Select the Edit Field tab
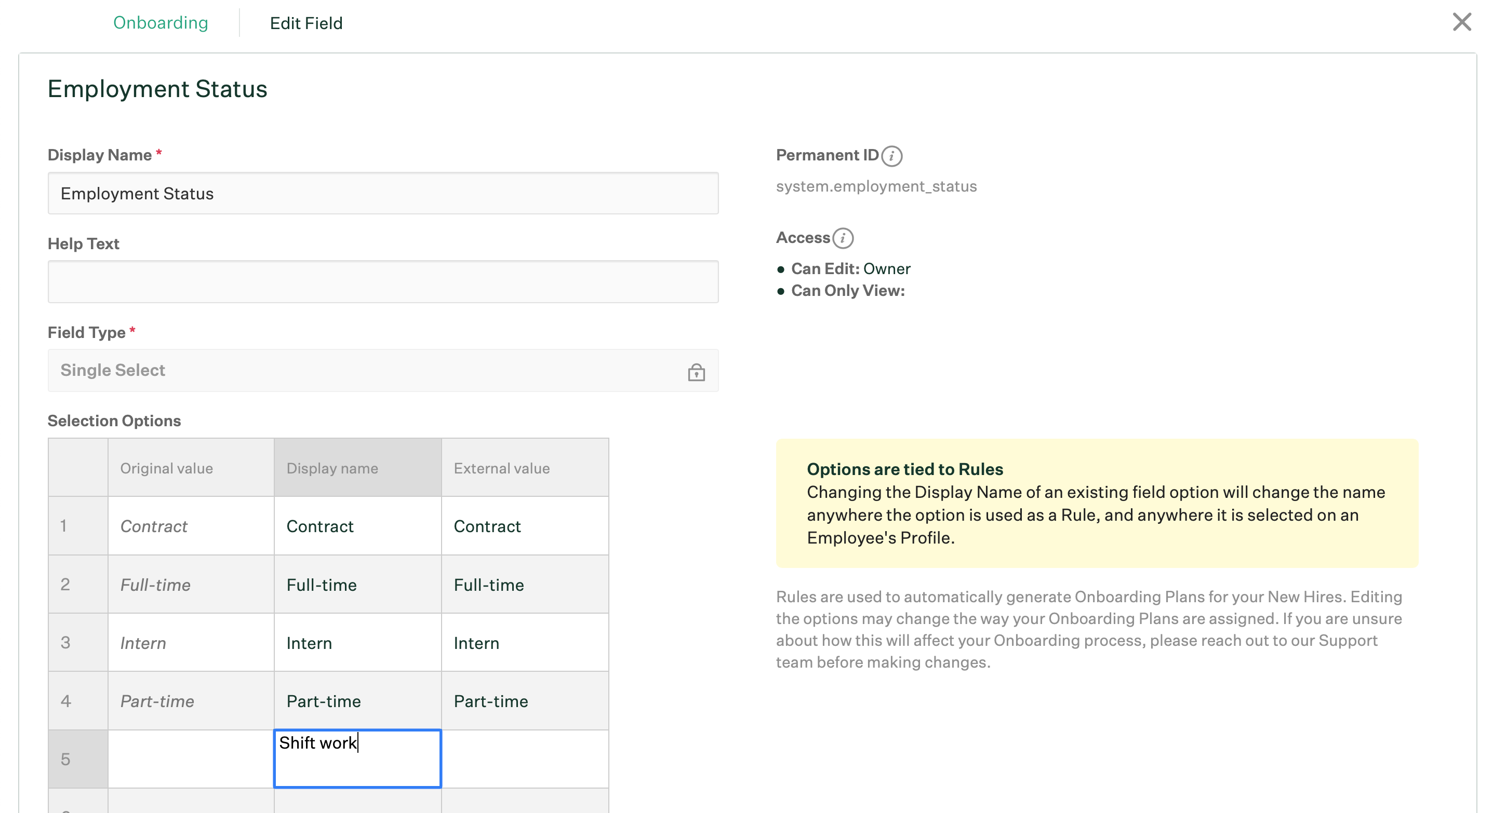 pyautogui.click(x=305, y=23)
